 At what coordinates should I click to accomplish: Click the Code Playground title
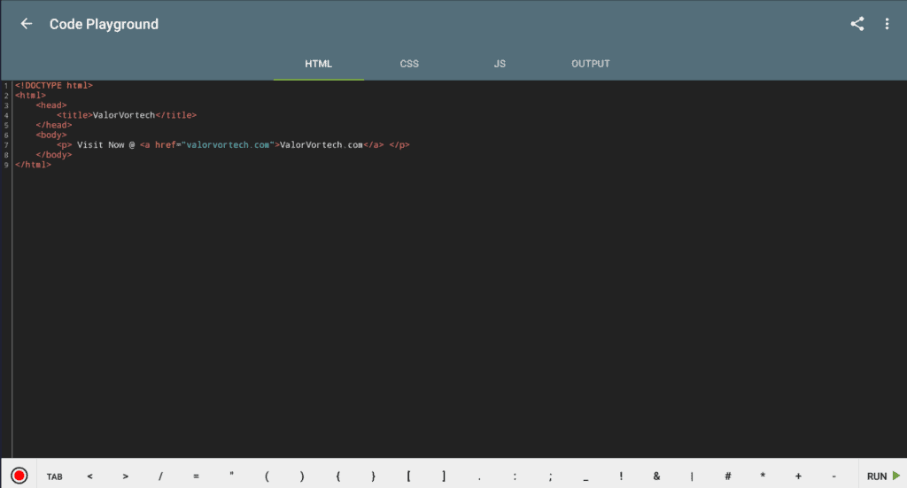[x=104, y=24]
